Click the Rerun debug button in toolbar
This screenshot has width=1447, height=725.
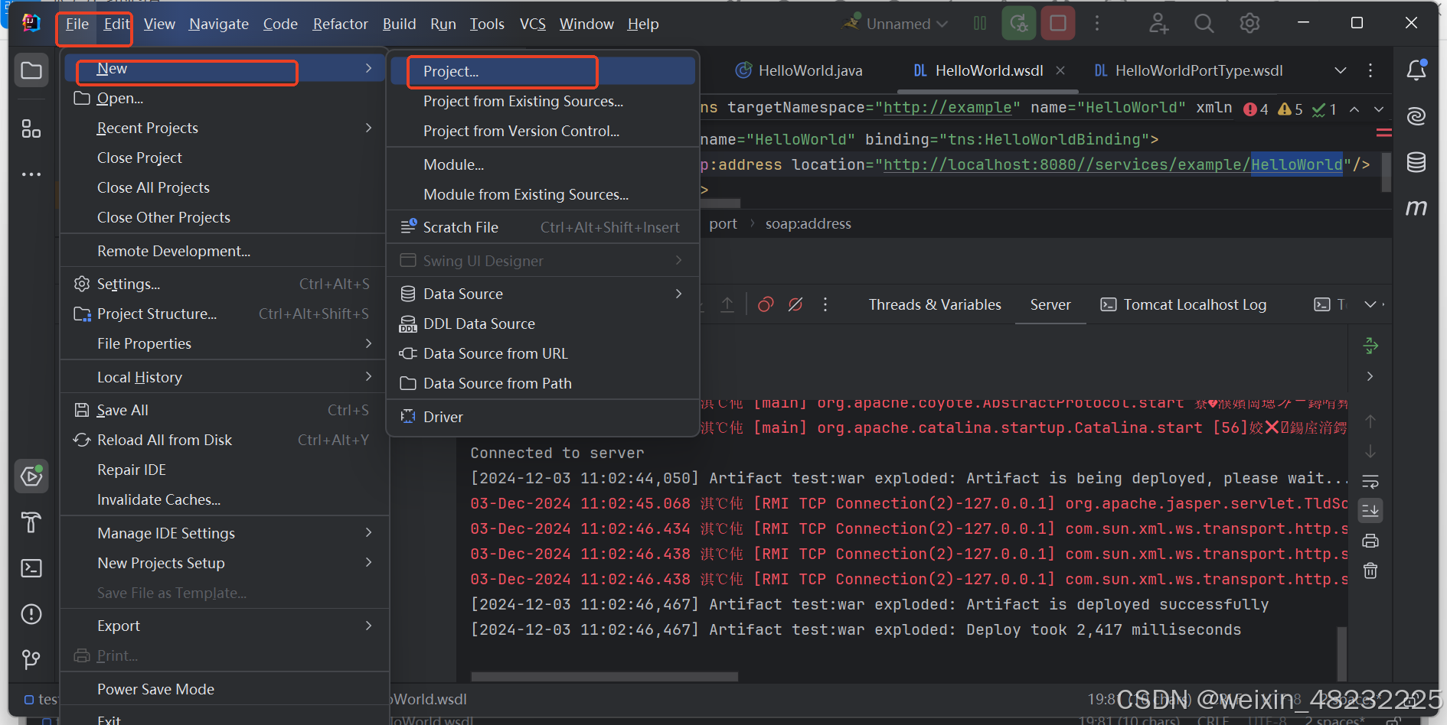click(1019, 24)
